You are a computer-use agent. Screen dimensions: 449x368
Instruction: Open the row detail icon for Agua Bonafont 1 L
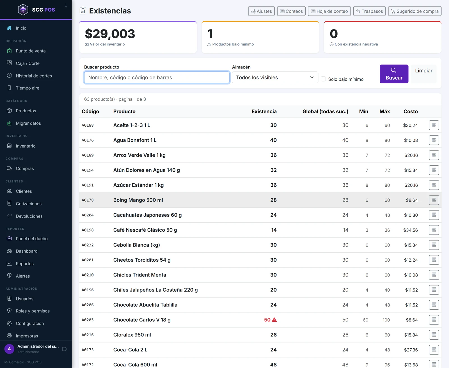click(x=434, y=140)
